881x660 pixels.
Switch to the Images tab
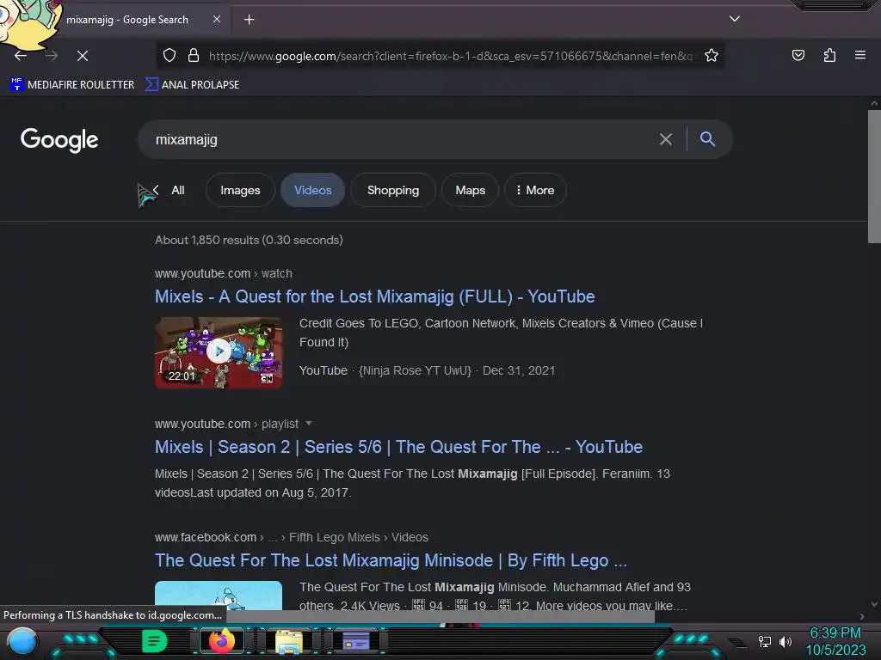pyautogui.click(x=240, y=190)
